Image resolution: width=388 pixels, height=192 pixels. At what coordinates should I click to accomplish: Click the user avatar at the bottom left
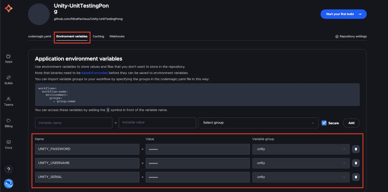[x=8, y=183]
